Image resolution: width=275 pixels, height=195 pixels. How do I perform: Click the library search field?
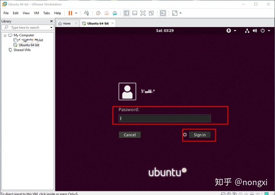(x=27, y=27)
